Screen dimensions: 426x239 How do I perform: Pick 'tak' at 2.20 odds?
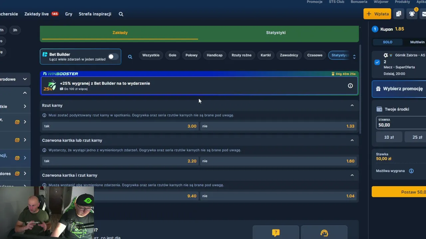coord(119,161)
